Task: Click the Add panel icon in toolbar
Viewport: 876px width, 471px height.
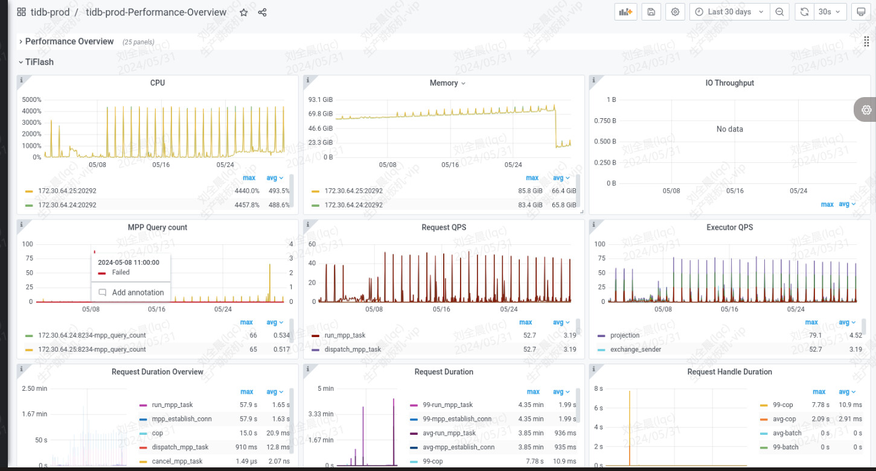Action: (x=625, y=12)
